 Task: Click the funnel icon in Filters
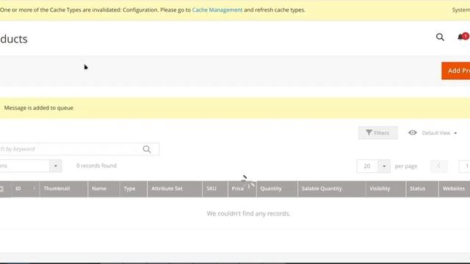(369, 133)
